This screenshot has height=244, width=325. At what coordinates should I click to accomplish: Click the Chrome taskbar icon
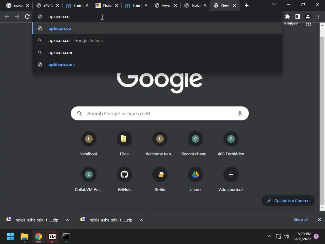tap(38, 236)
